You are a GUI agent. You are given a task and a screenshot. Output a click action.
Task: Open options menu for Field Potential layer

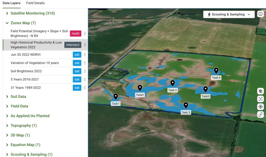tap(85, 33)
